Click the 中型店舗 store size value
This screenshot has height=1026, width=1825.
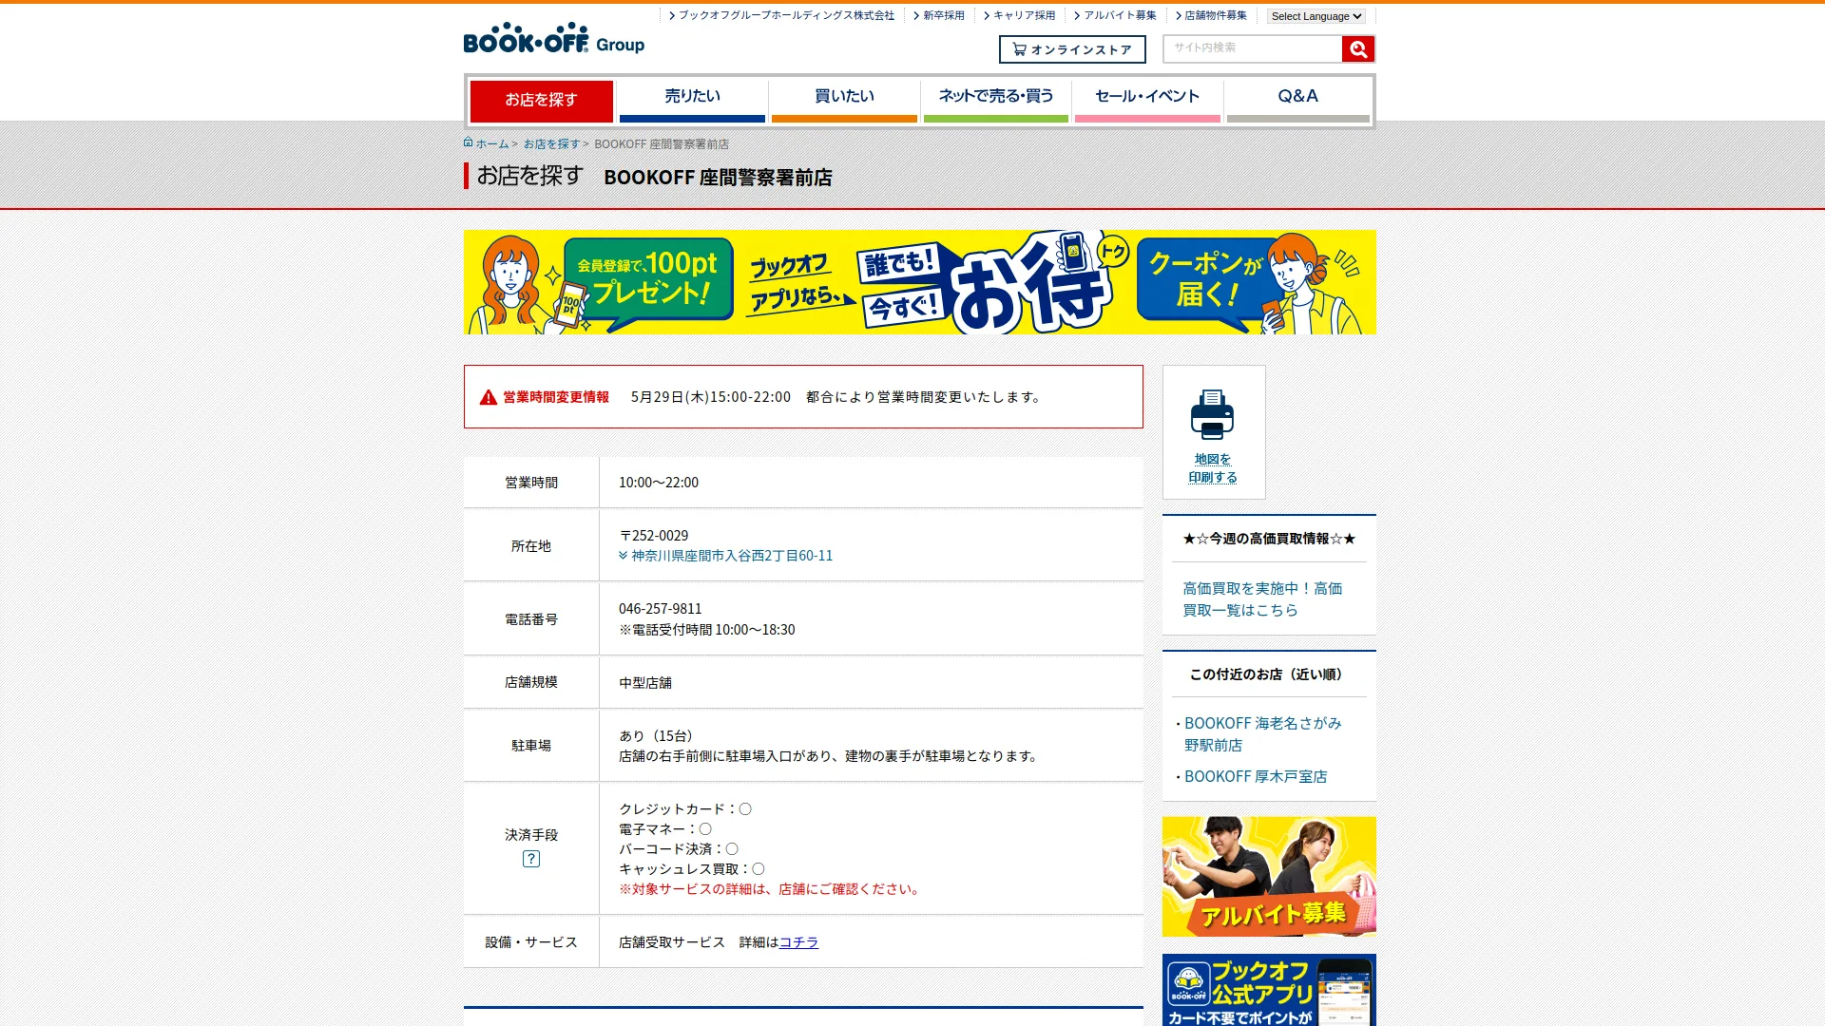(645, 683)
